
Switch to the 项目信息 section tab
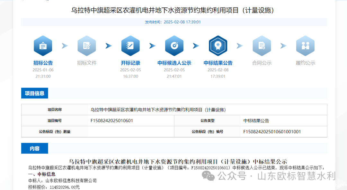click(x=35, y=93)
